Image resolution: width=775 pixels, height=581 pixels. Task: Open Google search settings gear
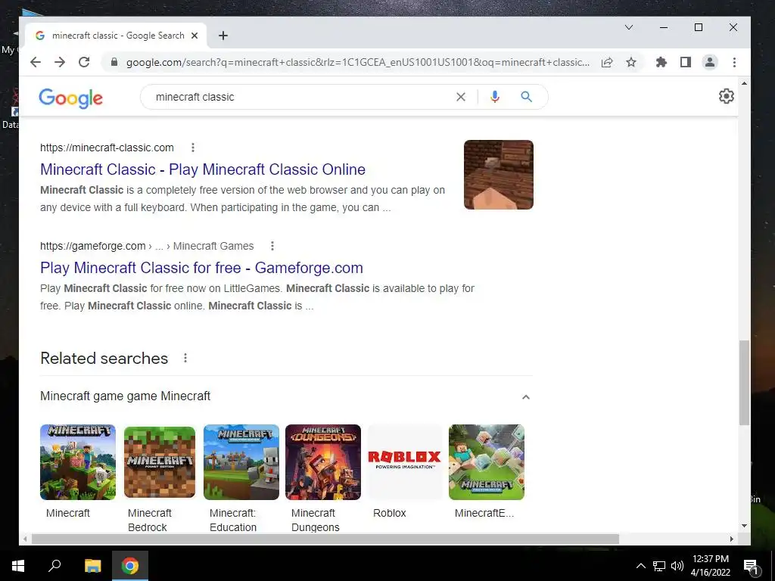click(726, 96)
